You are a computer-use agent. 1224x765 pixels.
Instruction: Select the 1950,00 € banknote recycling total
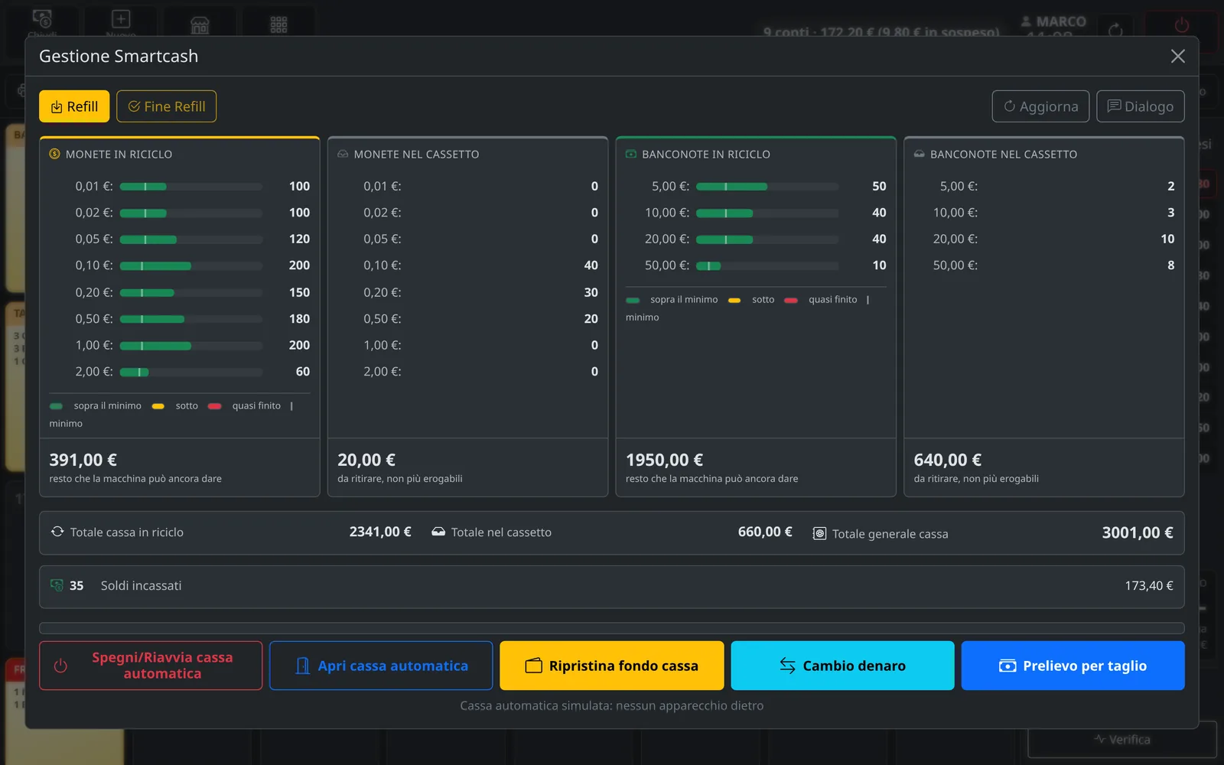tap(664, 460)
